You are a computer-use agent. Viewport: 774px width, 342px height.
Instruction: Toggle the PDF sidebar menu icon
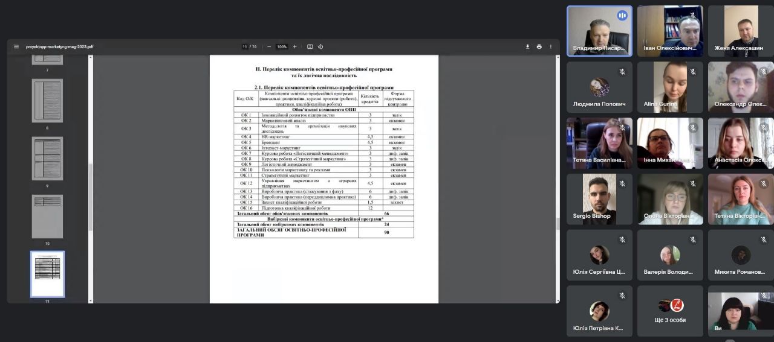point(16,46)
